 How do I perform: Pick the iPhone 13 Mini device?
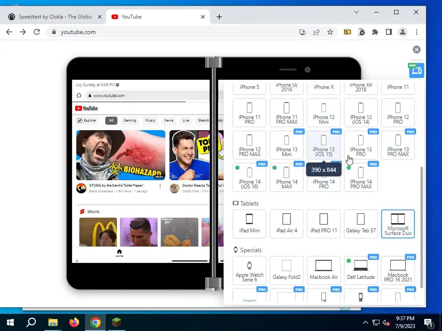tap(287, 145)
